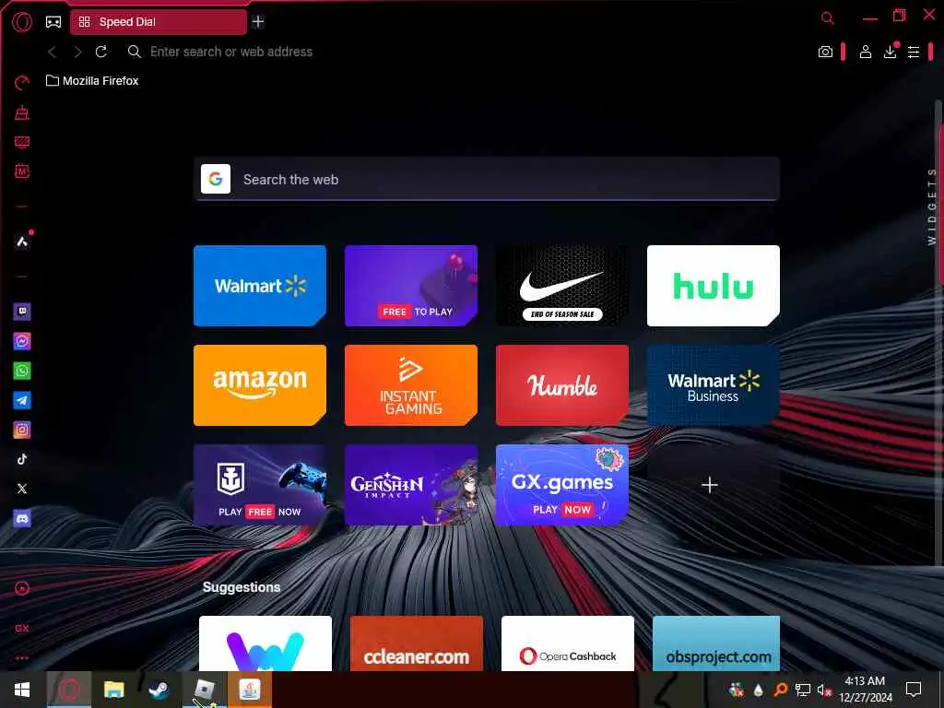
Task: Open Roblox Studio from taskbar
Action: (x=205, y=690)
